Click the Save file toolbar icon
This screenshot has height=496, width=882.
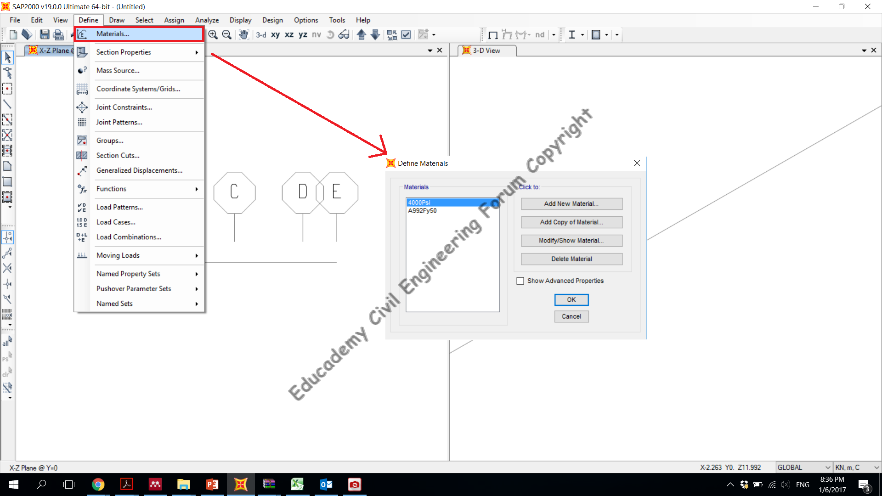click(45, 34)
